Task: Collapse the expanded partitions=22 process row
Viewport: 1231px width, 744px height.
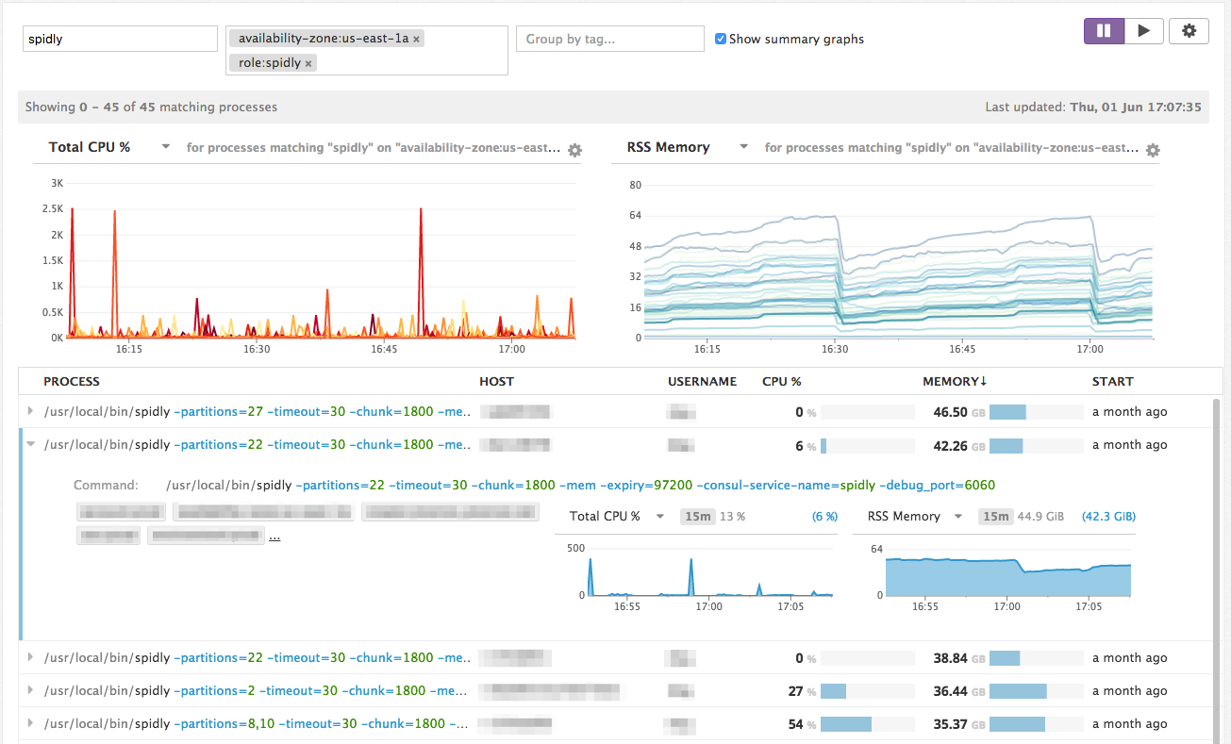Action: pyautogui.click(x=31, y=445)
